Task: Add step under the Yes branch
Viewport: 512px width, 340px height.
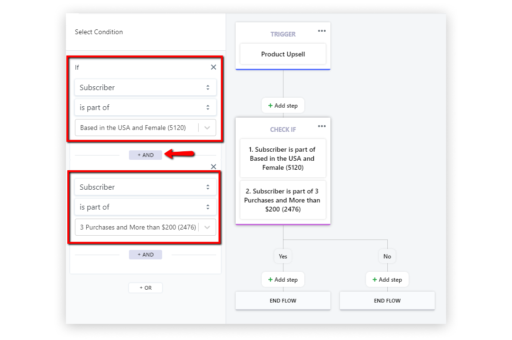Action: pyautogui.click(x=283, y=280)
